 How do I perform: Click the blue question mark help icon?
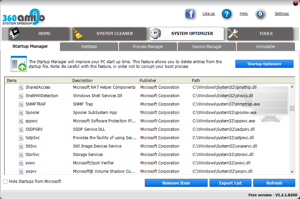tap(227, 14)
